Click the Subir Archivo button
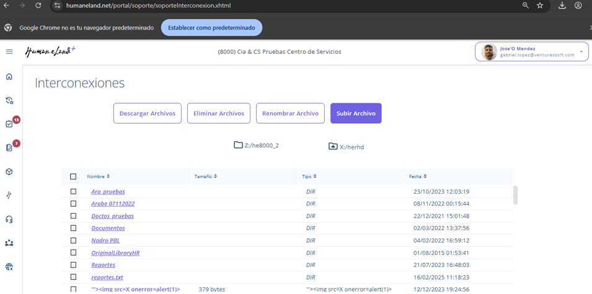The image size is (592, 294). coord(356,113)
